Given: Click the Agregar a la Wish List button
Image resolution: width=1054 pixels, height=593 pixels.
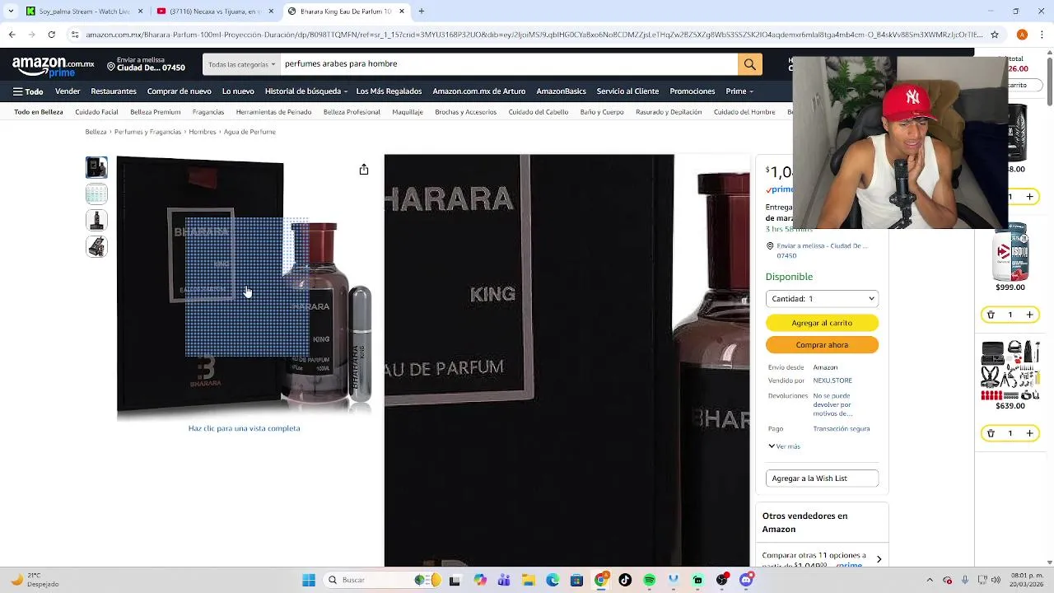Looking at the screenshot, I should [x=822, y=479].
